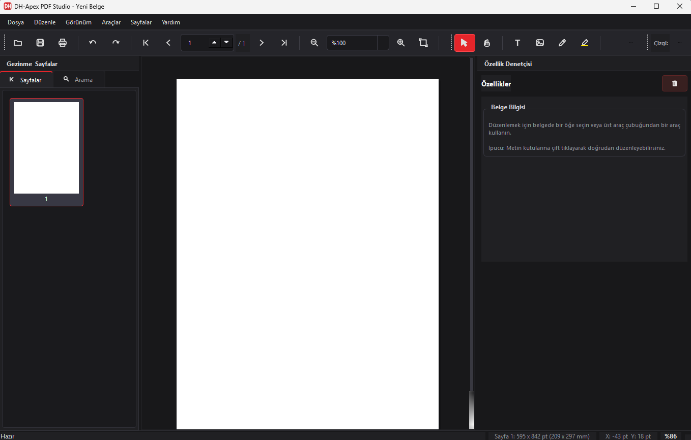This screenshot has width=691, height=440.
Task: Click the %100 zoom field
Action: [x=352, y=43]
